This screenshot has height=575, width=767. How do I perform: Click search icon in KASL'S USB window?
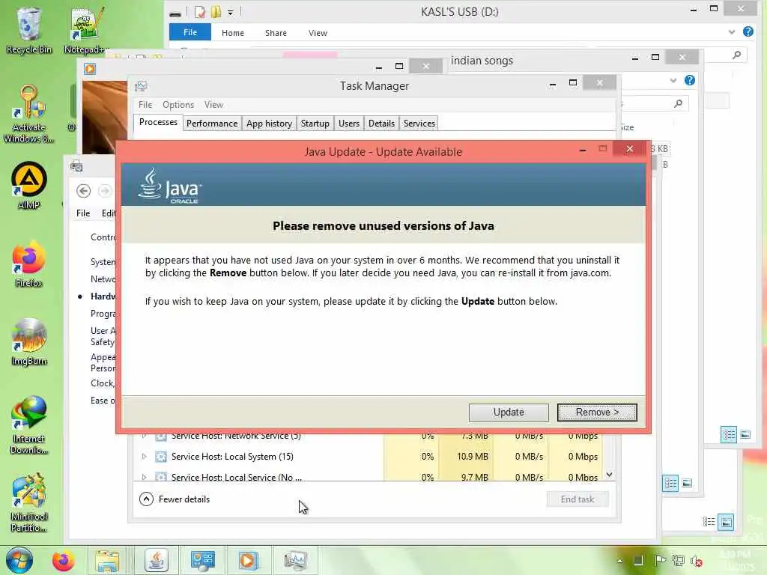[737, 55]
